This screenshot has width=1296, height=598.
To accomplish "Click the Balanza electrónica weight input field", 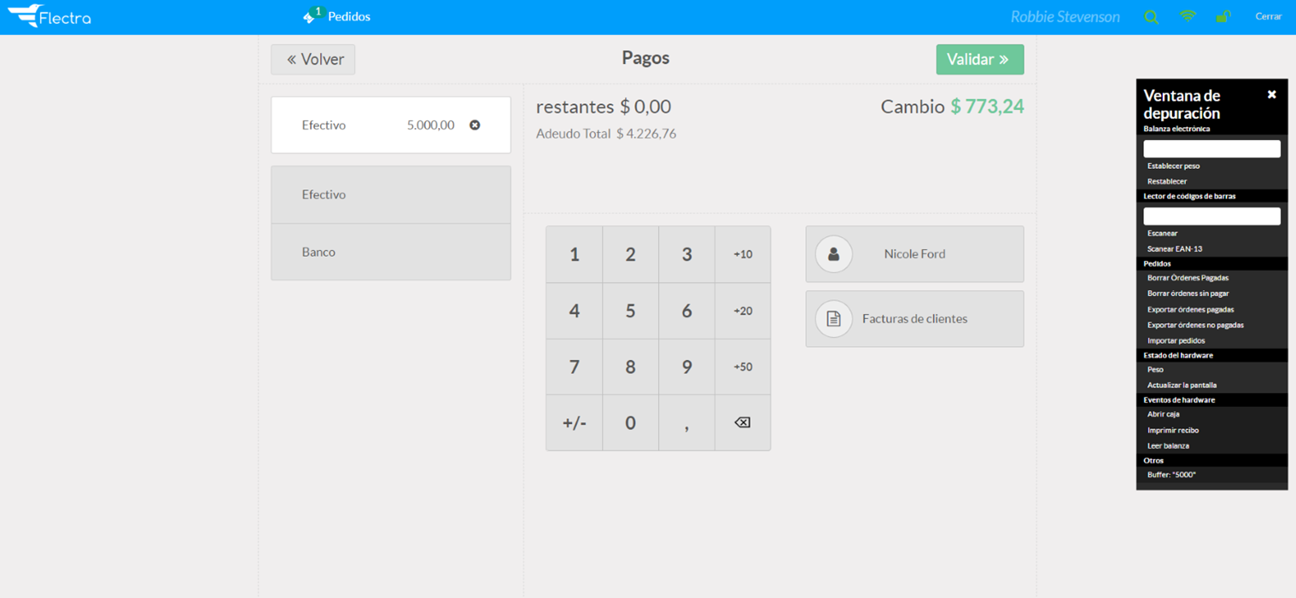I will pos(1211,148).
